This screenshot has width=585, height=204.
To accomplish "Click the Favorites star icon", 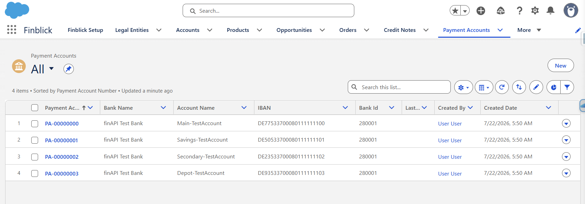I will pos(455,11).
